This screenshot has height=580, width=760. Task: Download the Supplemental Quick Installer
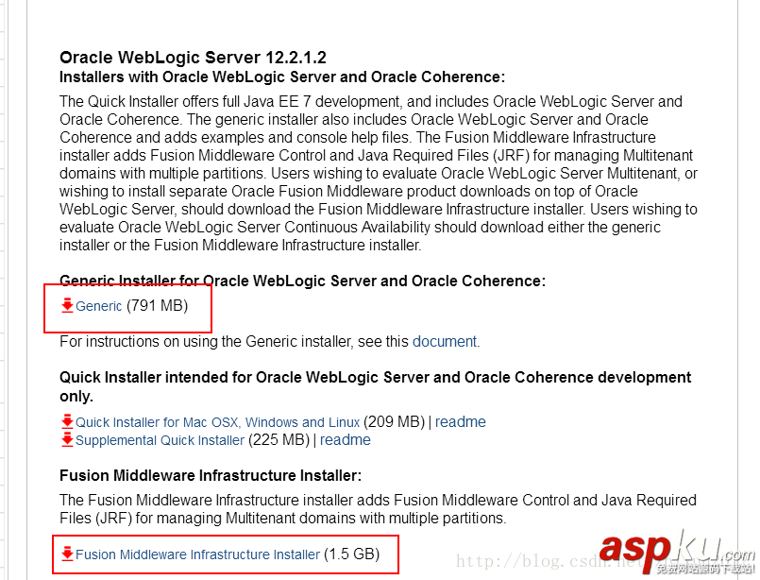160,440
